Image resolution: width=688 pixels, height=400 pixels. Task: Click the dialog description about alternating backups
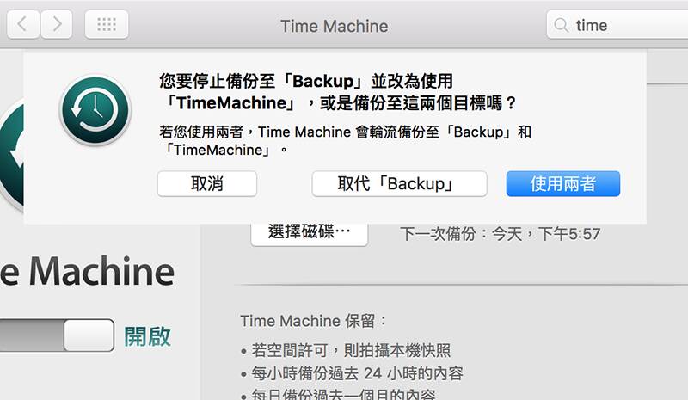pos(346,140)
